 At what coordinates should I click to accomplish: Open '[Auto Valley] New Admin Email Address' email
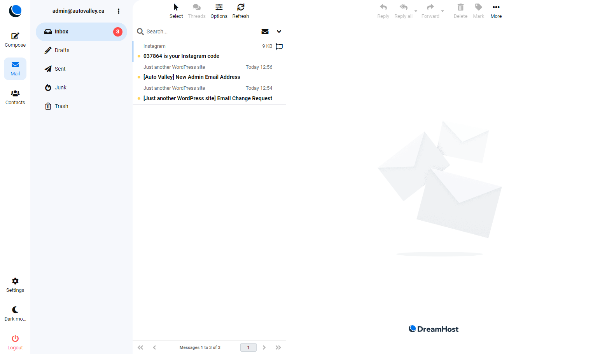(x=209, y=73)
